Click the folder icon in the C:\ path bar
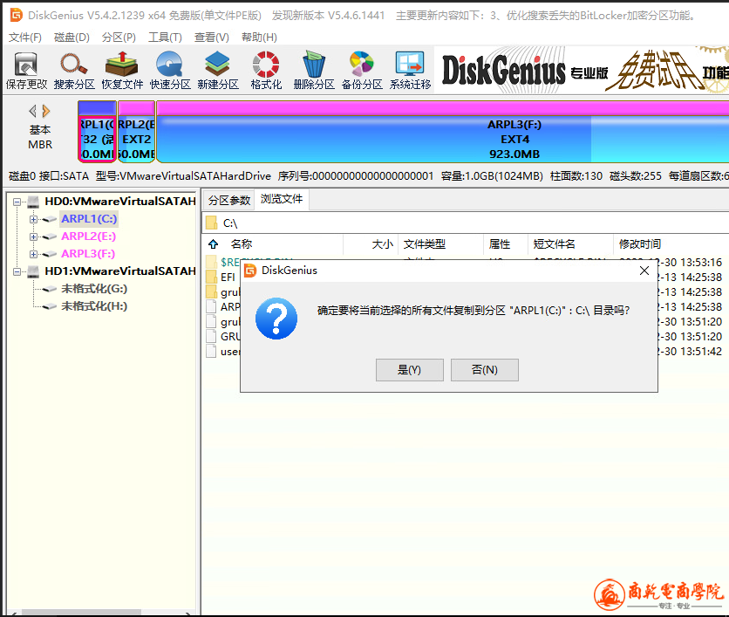The height and width of the screenshot is (617, 729). coord(212,223)
